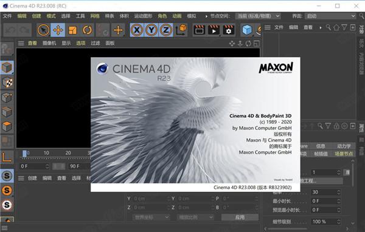
Task: Click timeline playhead at frame 0
Action: (24, 154)
